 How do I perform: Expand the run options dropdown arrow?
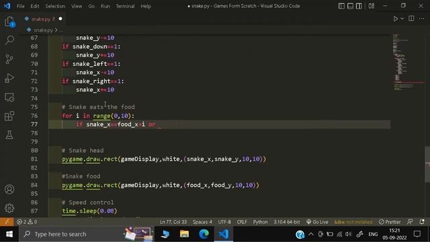(402, 19)
